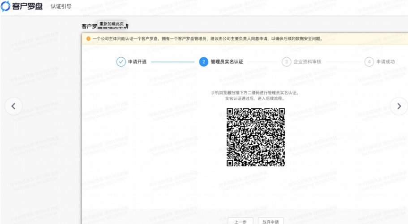Select the 申请开通 step label
408x224 pixels.
[137, 62]
